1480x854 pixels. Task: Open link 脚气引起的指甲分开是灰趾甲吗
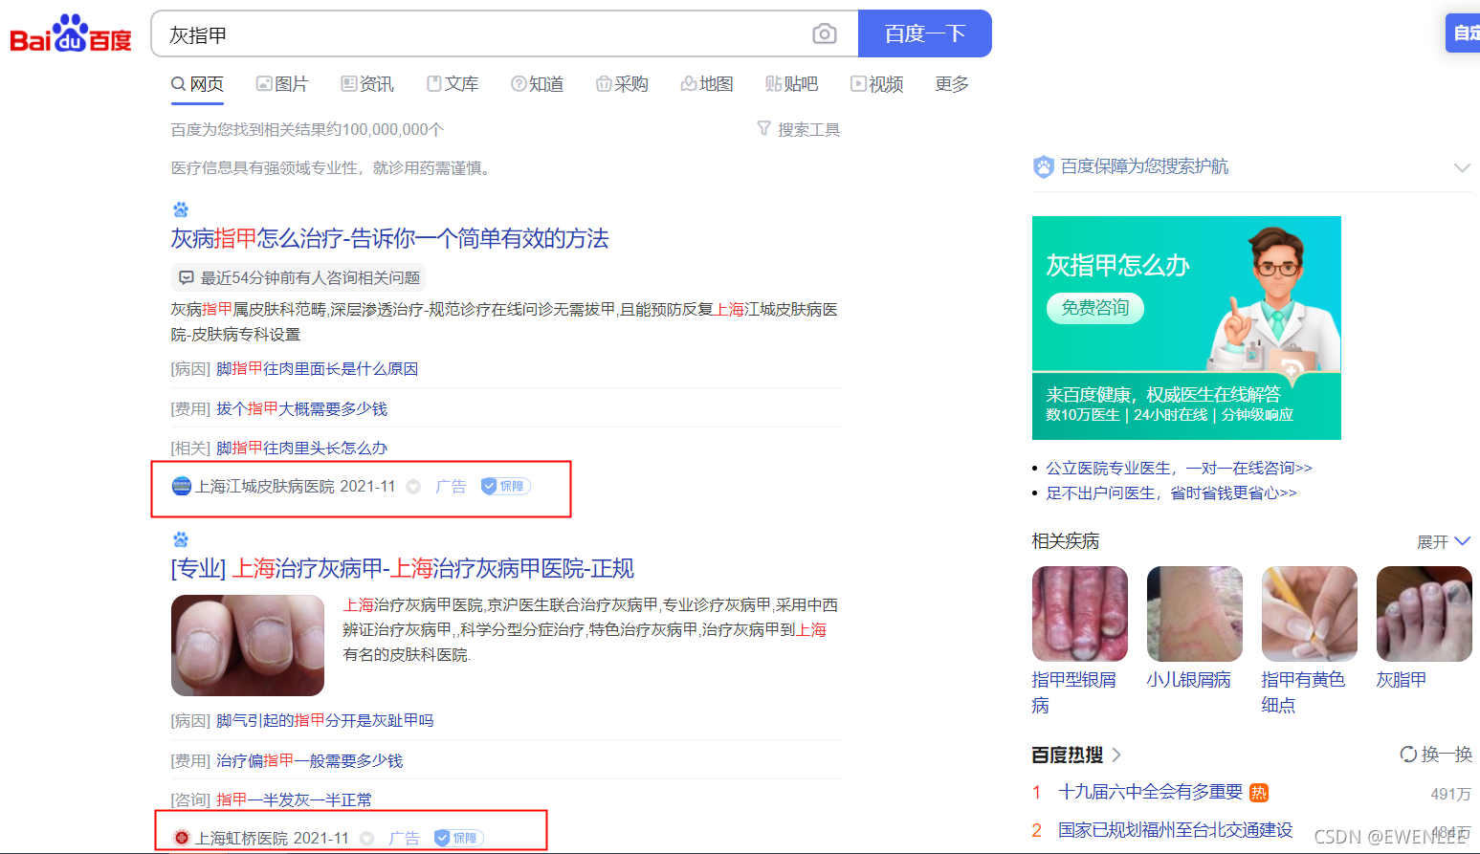(325, 720)
